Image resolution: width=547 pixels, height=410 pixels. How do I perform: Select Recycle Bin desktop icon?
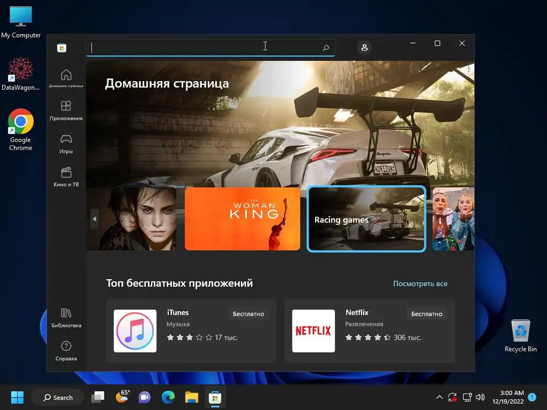tap(520, 336)
